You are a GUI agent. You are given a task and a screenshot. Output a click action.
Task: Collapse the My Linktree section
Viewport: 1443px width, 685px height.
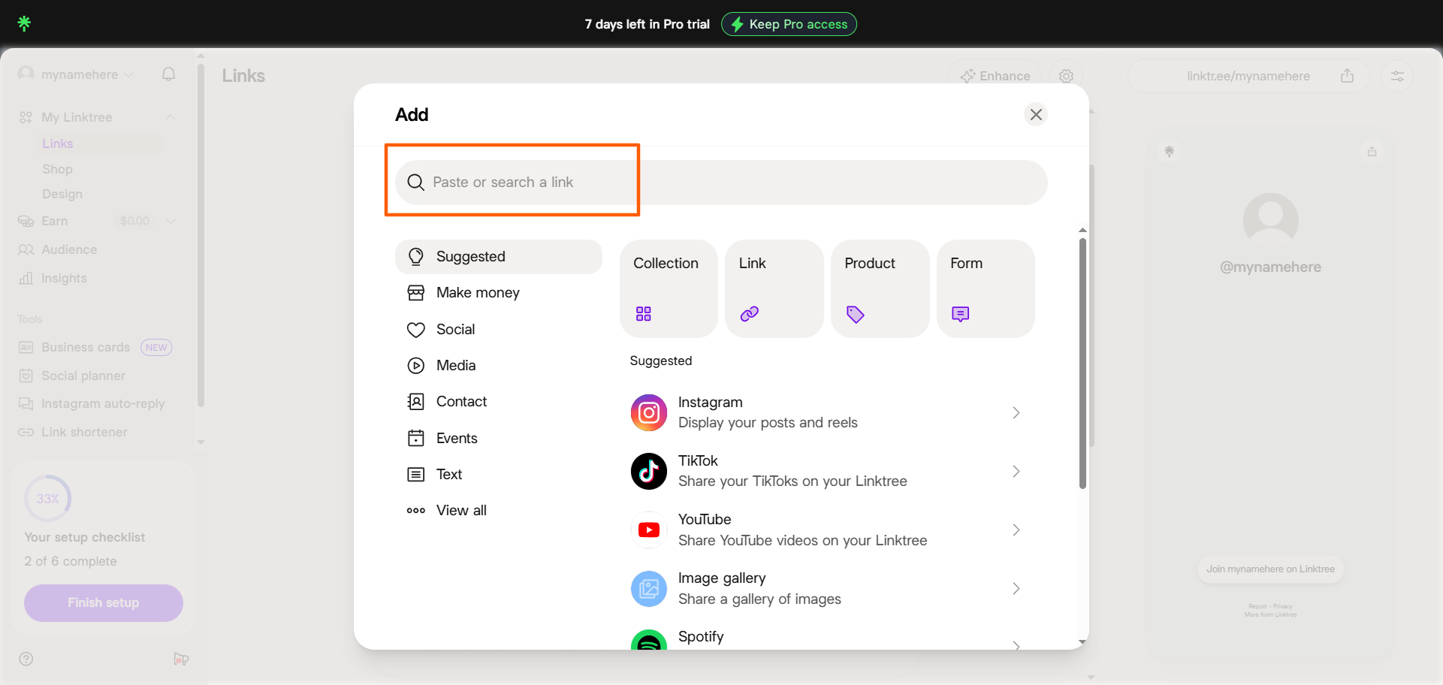coord(171,117)
